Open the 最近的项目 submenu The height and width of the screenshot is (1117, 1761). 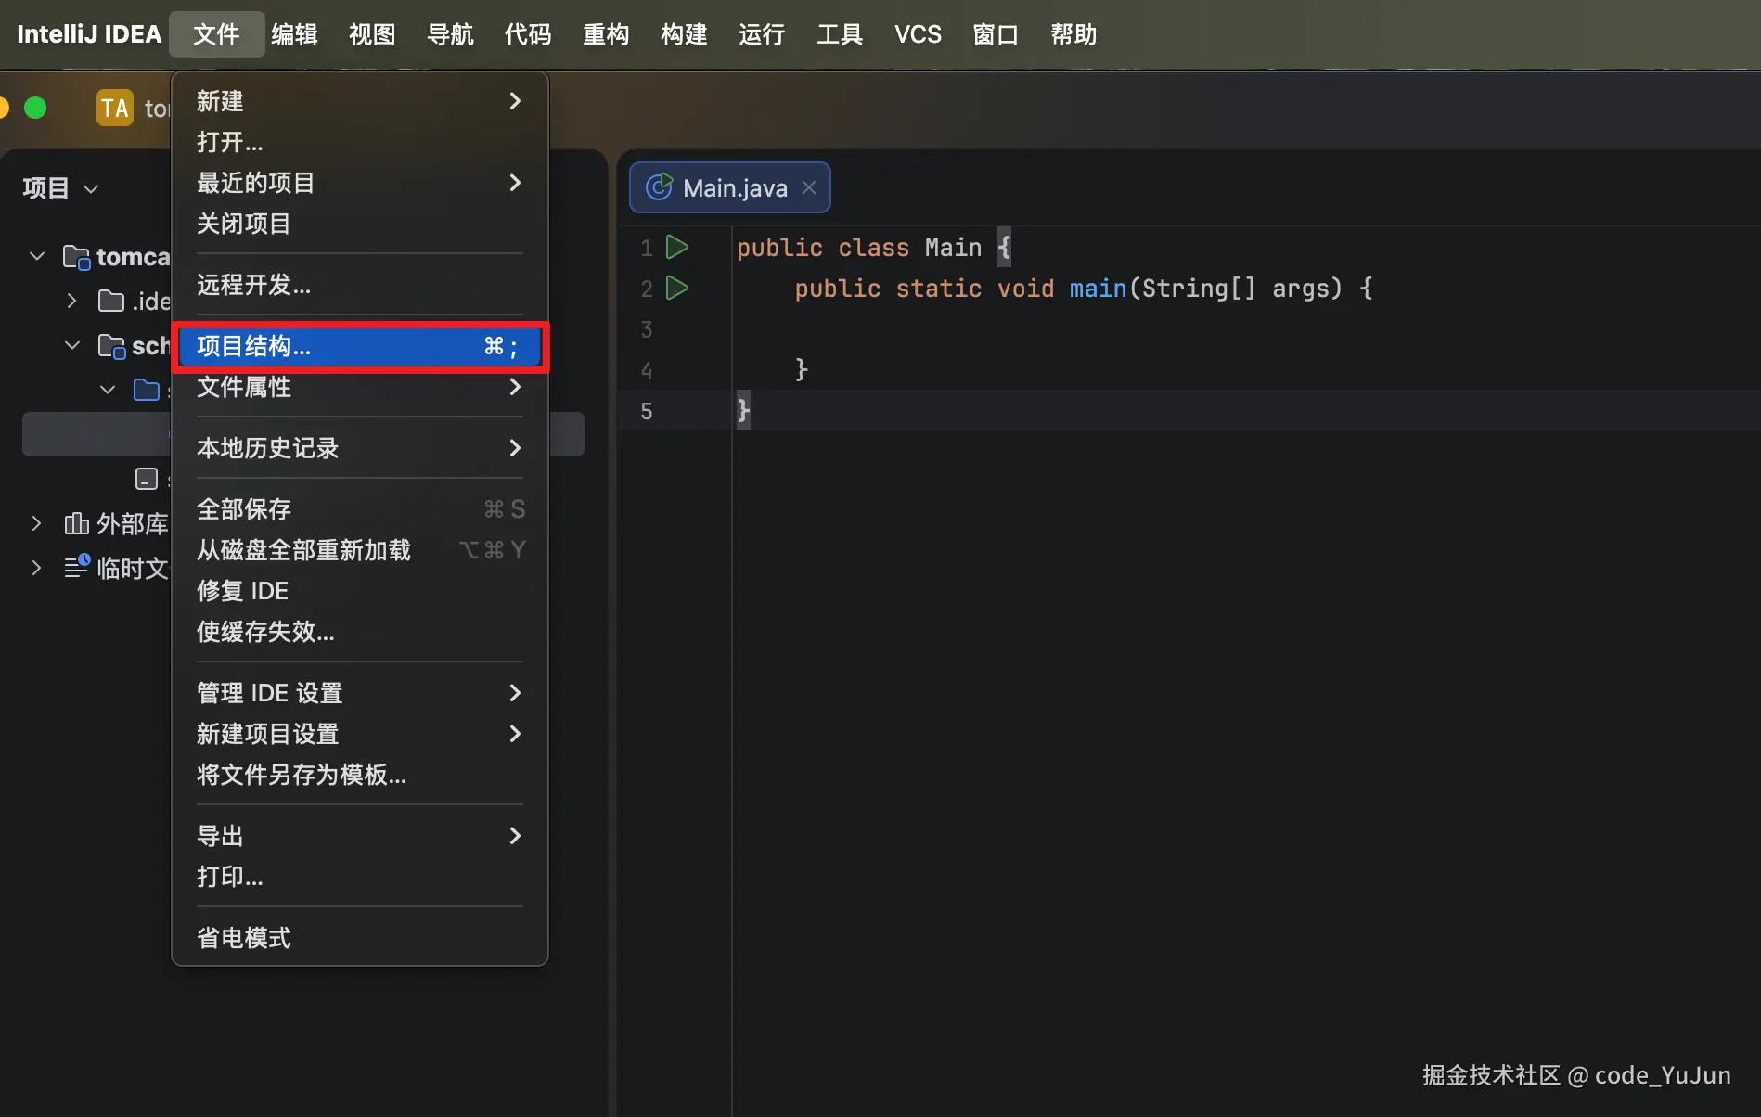pyautogui.click(x=360, y=183)
